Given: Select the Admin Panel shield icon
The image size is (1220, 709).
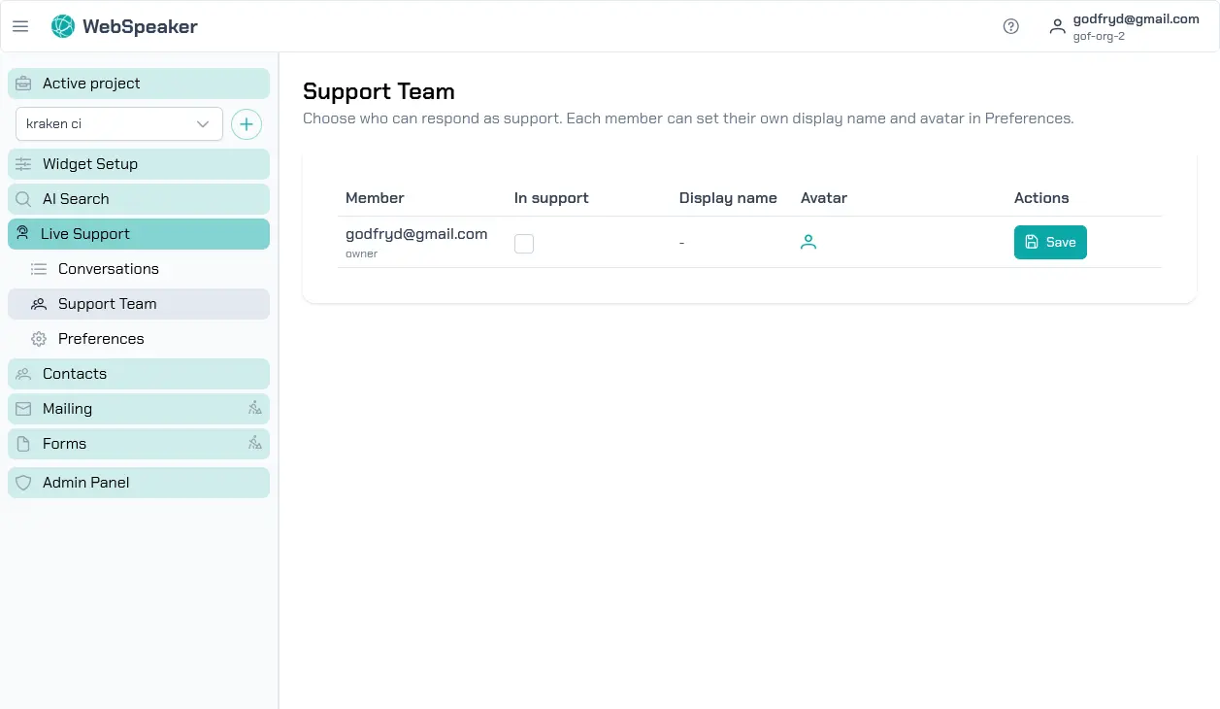Looking at the screenshot, I should [23, 482].
